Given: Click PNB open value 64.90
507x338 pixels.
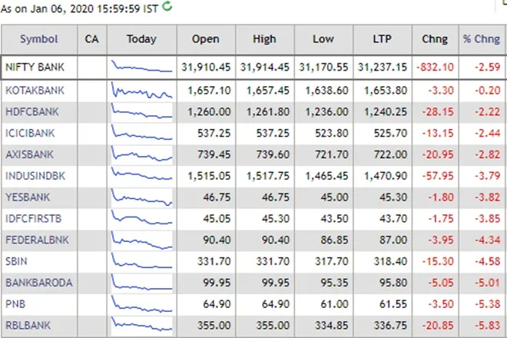Looking at the screenshot, I should 217,303.
